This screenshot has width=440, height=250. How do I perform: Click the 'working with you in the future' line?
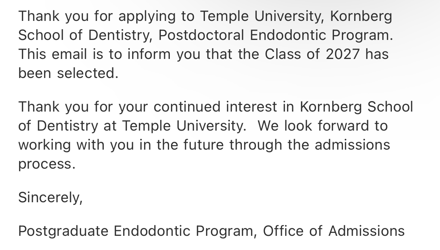[121, 145]
